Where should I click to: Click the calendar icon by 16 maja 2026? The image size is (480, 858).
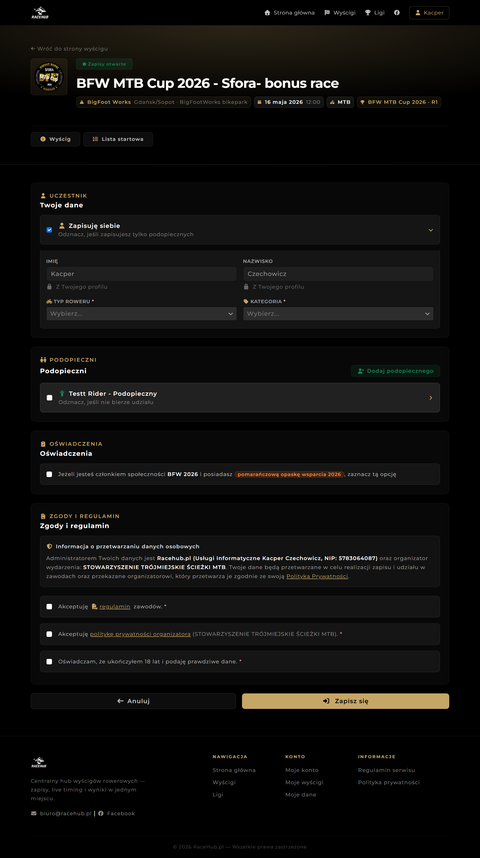coord(259,102)
